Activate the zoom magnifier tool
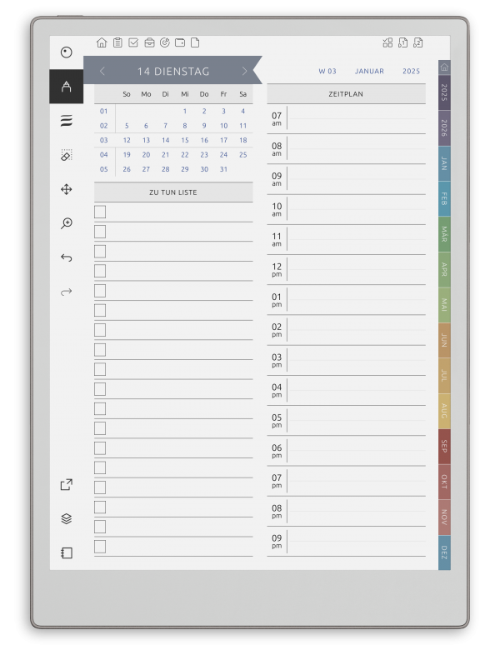The width and height of the screenshot is (500, 645). [66, 223]
